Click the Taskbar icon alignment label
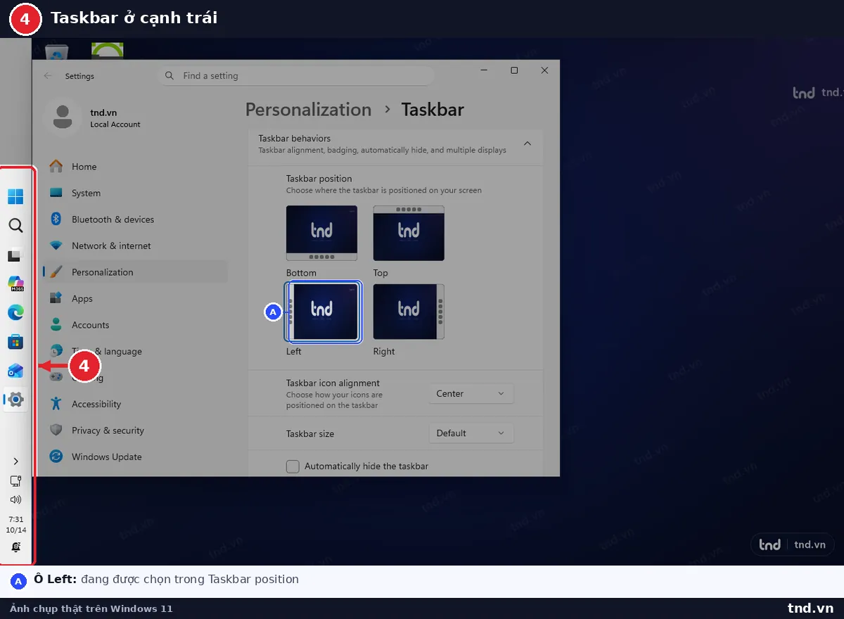844x619 pixels. [333, 383]
